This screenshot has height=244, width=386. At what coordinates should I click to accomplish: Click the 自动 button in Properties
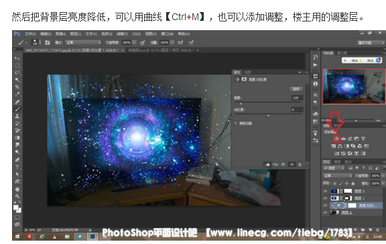click(296, 89)
